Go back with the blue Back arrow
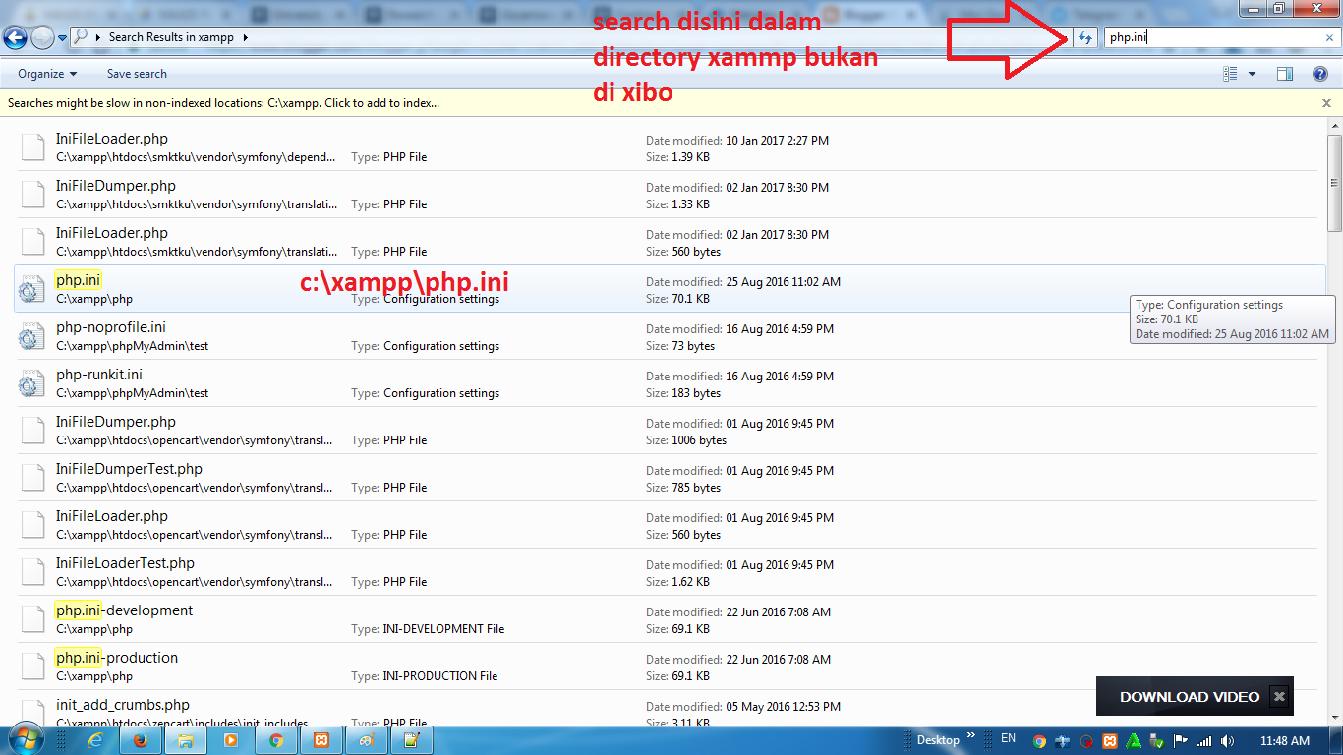 coord(15,37)
